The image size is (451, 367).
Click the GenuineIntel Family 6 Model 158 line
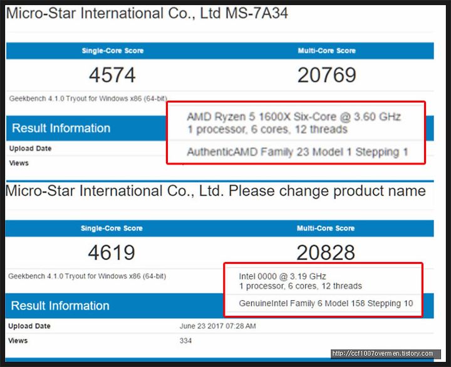326,303
